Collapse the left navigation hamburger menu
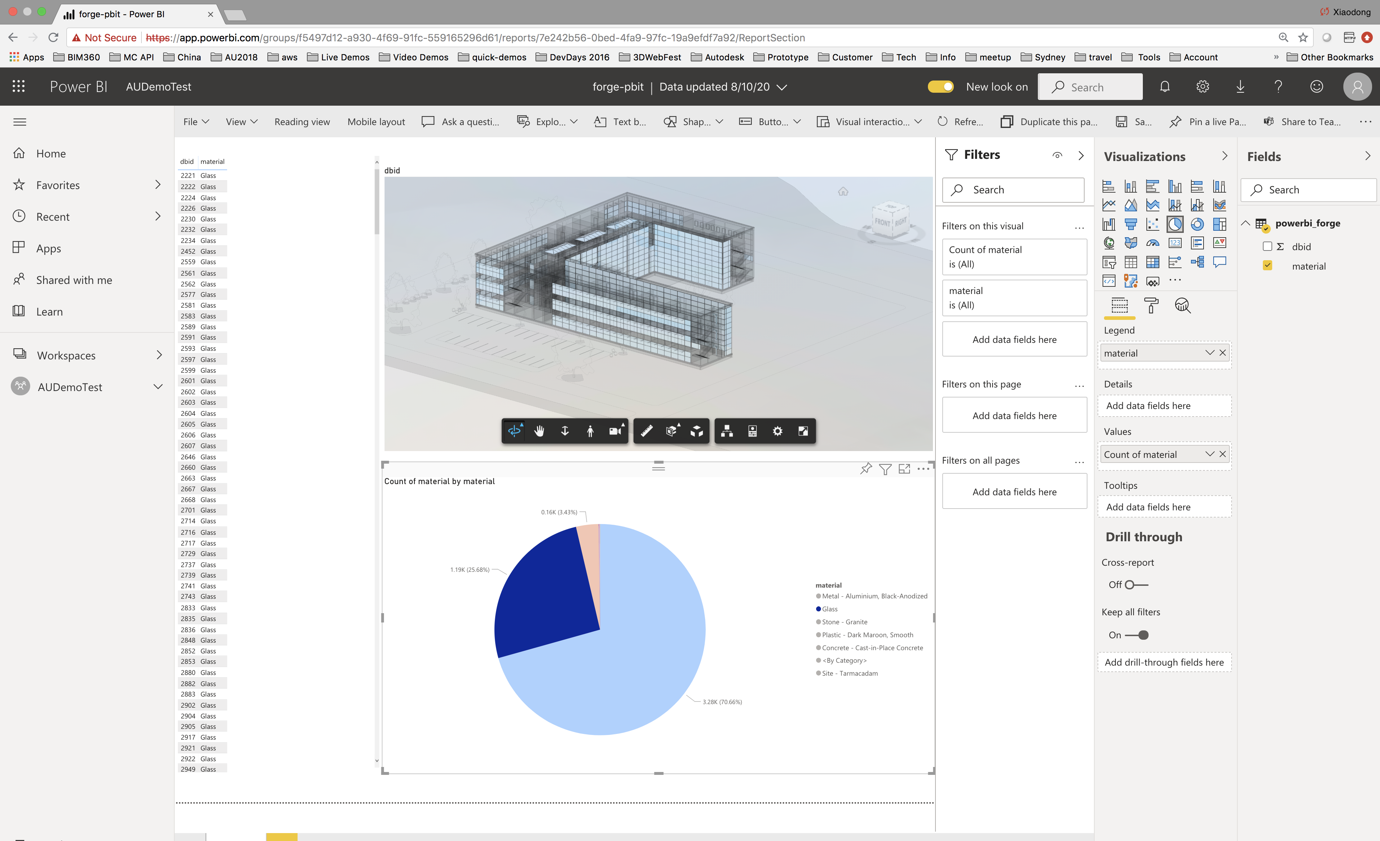The image size is (1380, 841). [20, 122]
